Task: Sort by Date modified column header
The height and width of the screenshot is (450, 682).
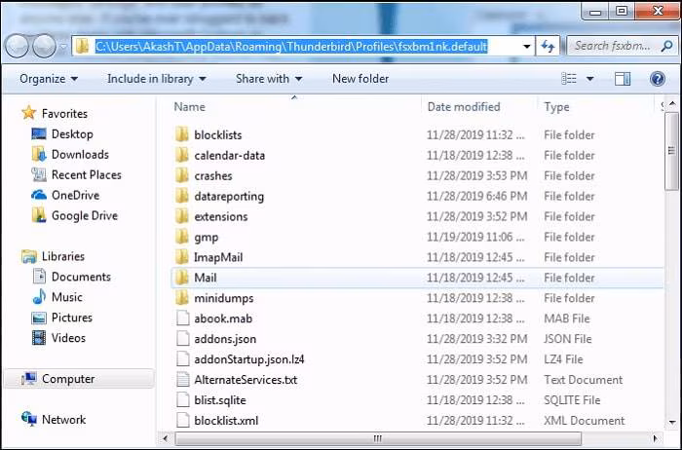Action: [464, 107]
